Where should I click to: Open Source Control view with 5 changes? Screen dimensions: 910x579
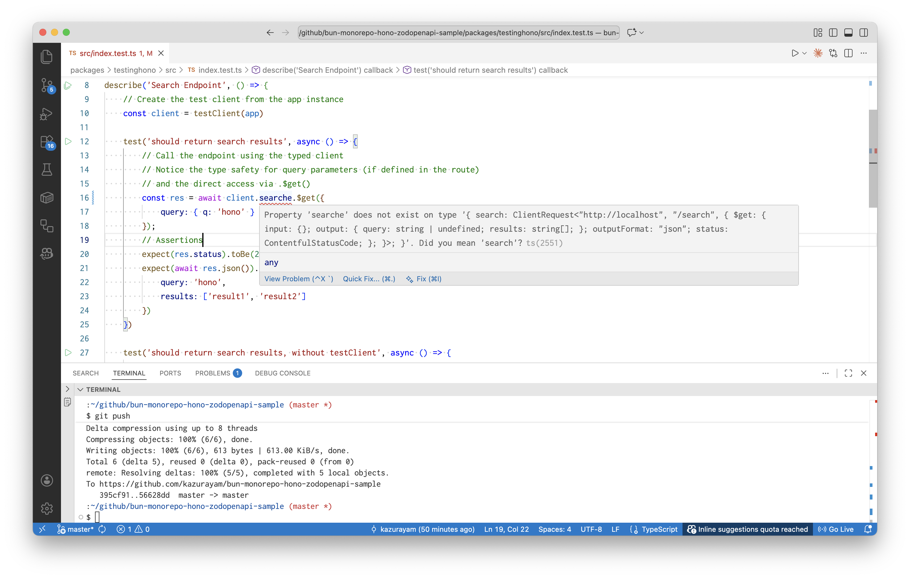pos(47,85)
